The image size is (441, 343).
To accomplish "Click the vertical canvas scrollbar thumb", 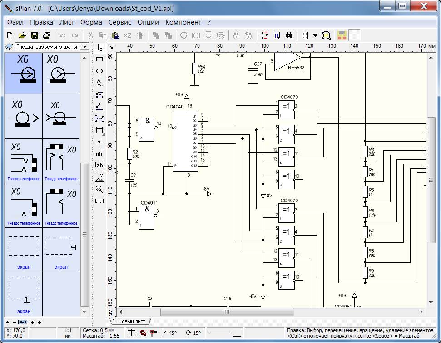I will tap(431, 180).
